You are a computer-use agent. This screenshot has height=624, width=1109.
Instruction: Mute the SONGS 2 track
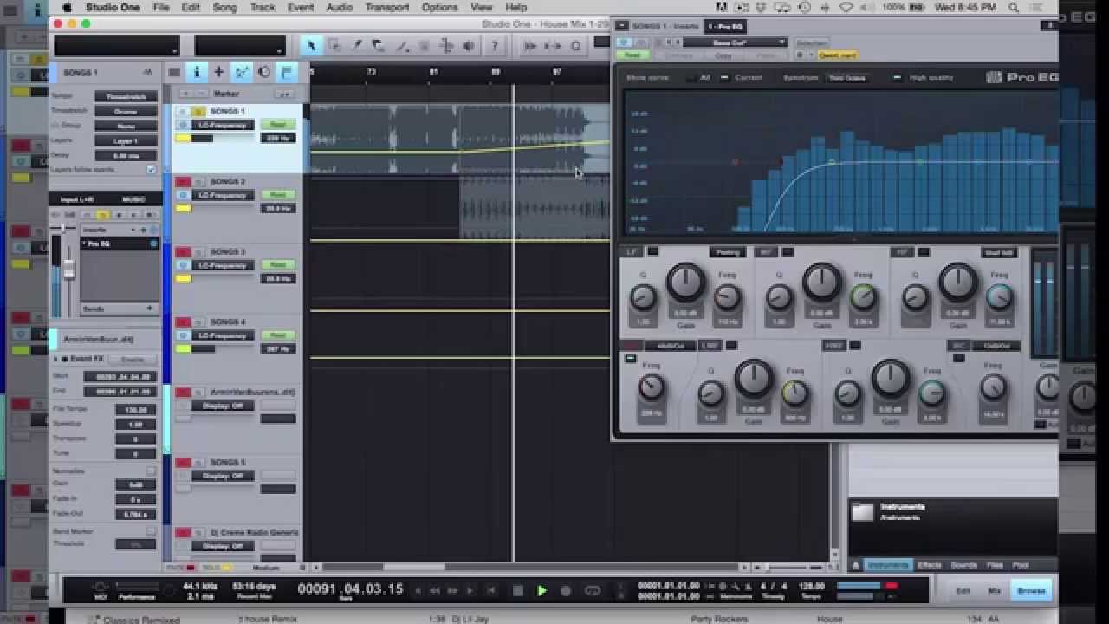183,182
